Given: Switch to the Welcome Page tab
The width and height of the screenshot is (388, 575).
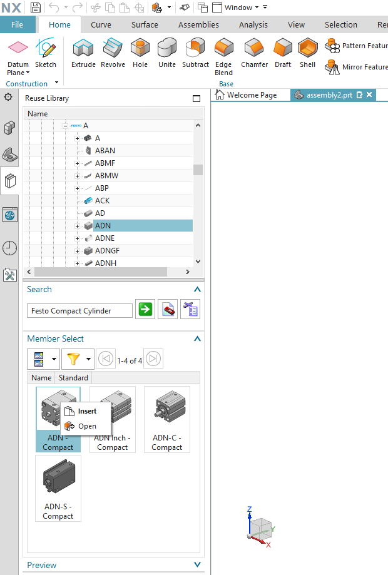Looking at the screenshot, I should [x=246, y=95].
